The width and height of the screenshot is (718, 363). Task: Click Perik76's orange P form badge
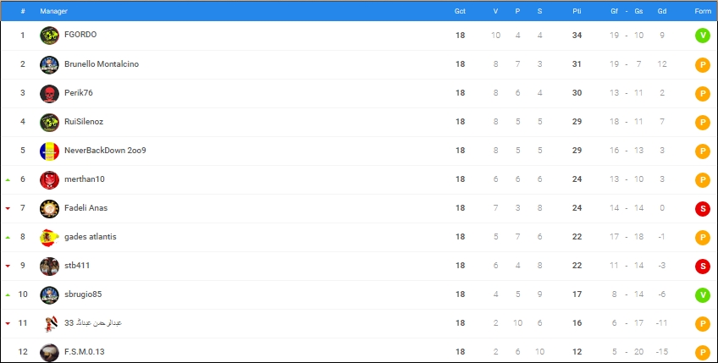point(702,93)
